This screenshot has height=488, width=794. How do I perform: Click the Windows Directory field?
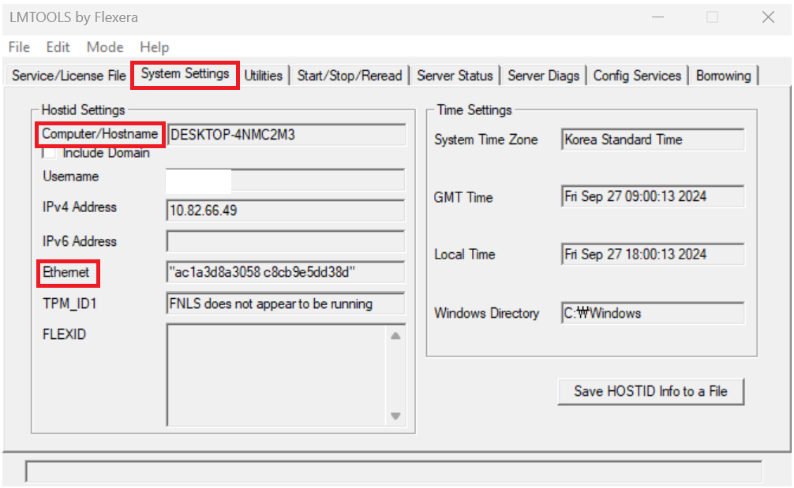[x=653, y=313]
